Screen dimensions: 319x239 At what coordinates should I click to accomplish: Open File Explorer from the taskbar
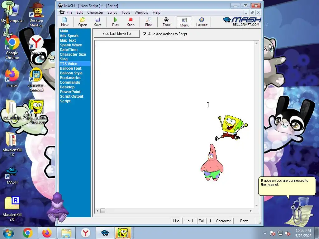(66, 233)
